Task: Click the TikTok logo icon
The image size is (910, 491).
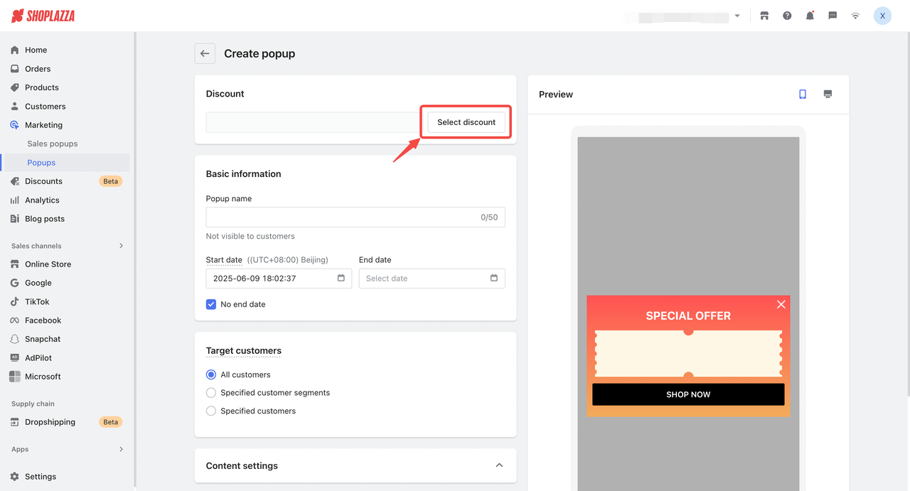Action: pyautogui.click(x=15, y=302)
